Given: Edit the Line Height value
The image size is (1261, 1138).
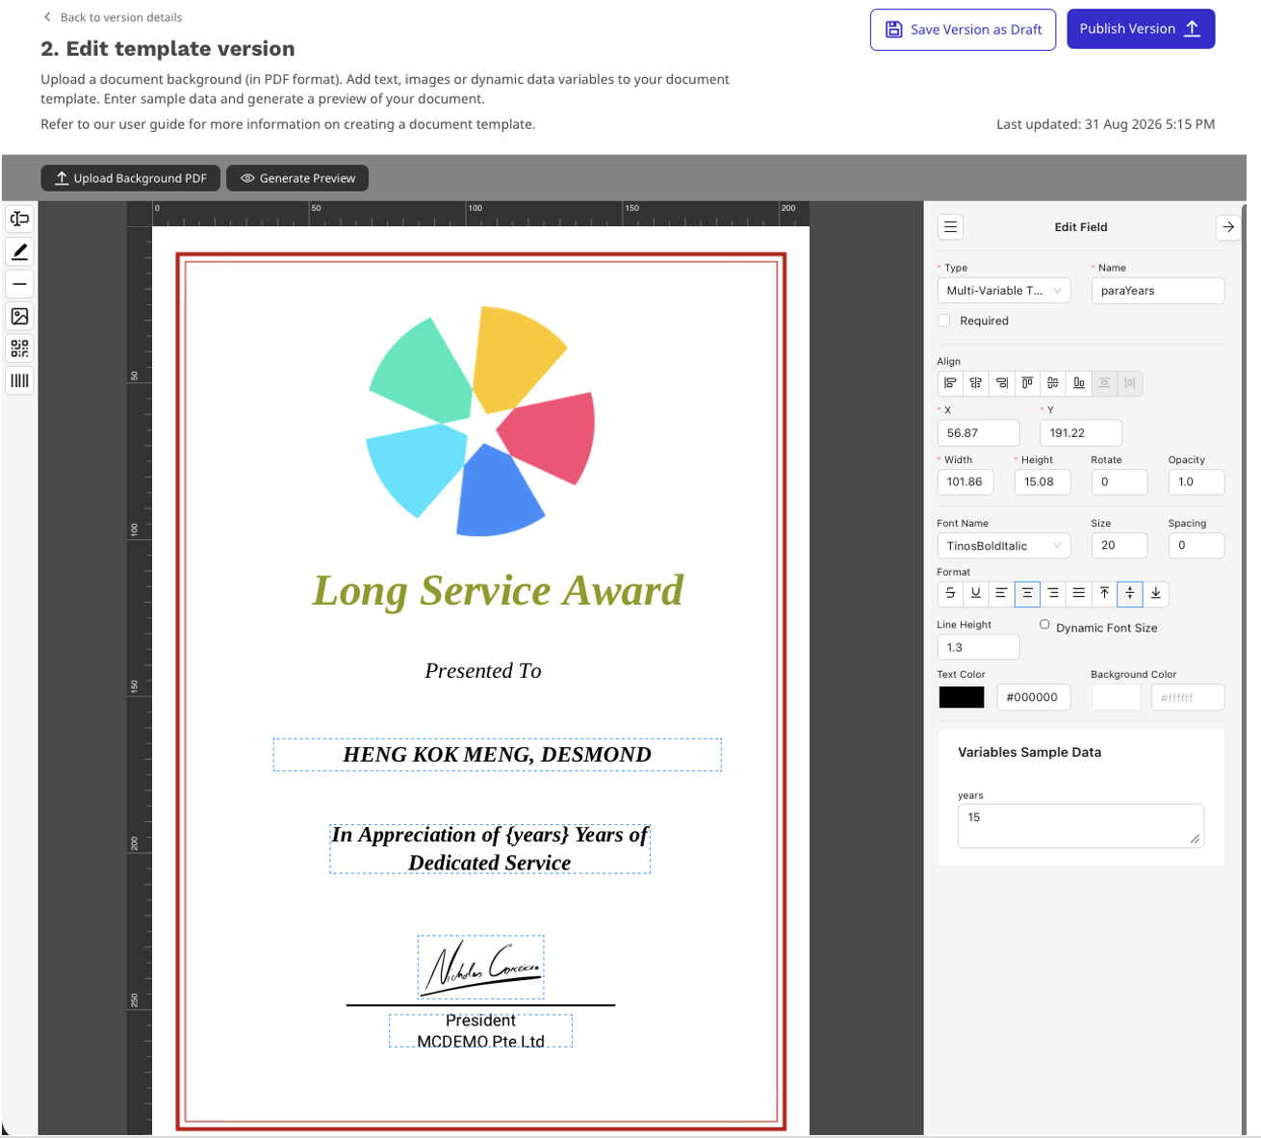Looking at the screenshot, I should (978, 647).
